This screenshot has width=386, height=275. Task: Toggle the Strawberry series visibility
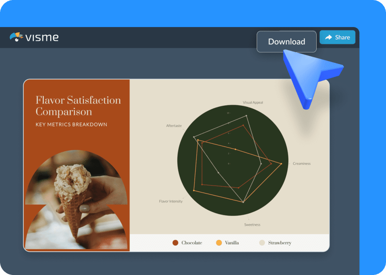pyautogui.click(x=276, y=243)
